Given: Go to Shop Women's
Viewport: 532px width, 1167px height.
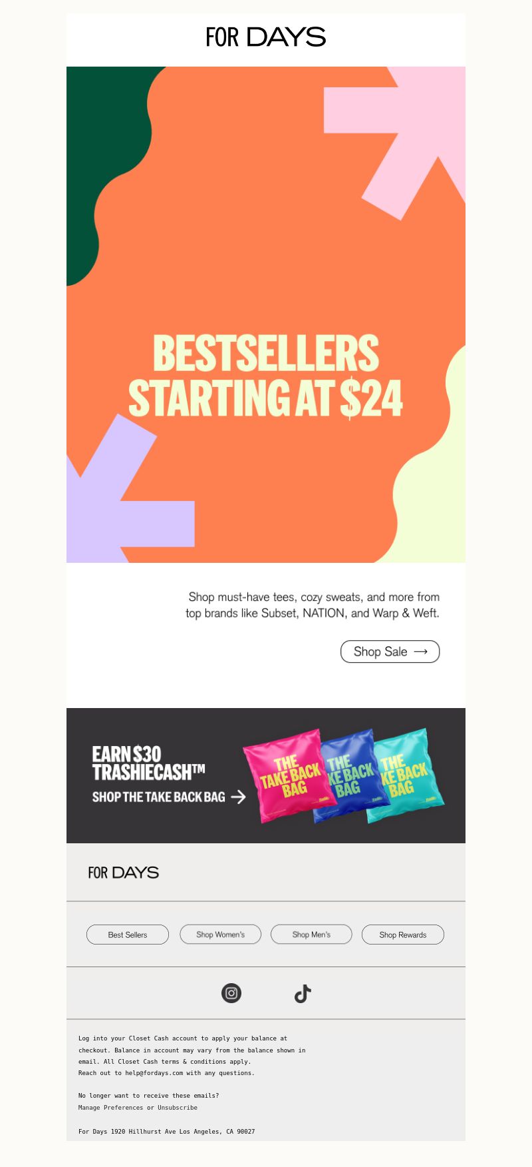Looking at the screenshot, I should 221,935.
